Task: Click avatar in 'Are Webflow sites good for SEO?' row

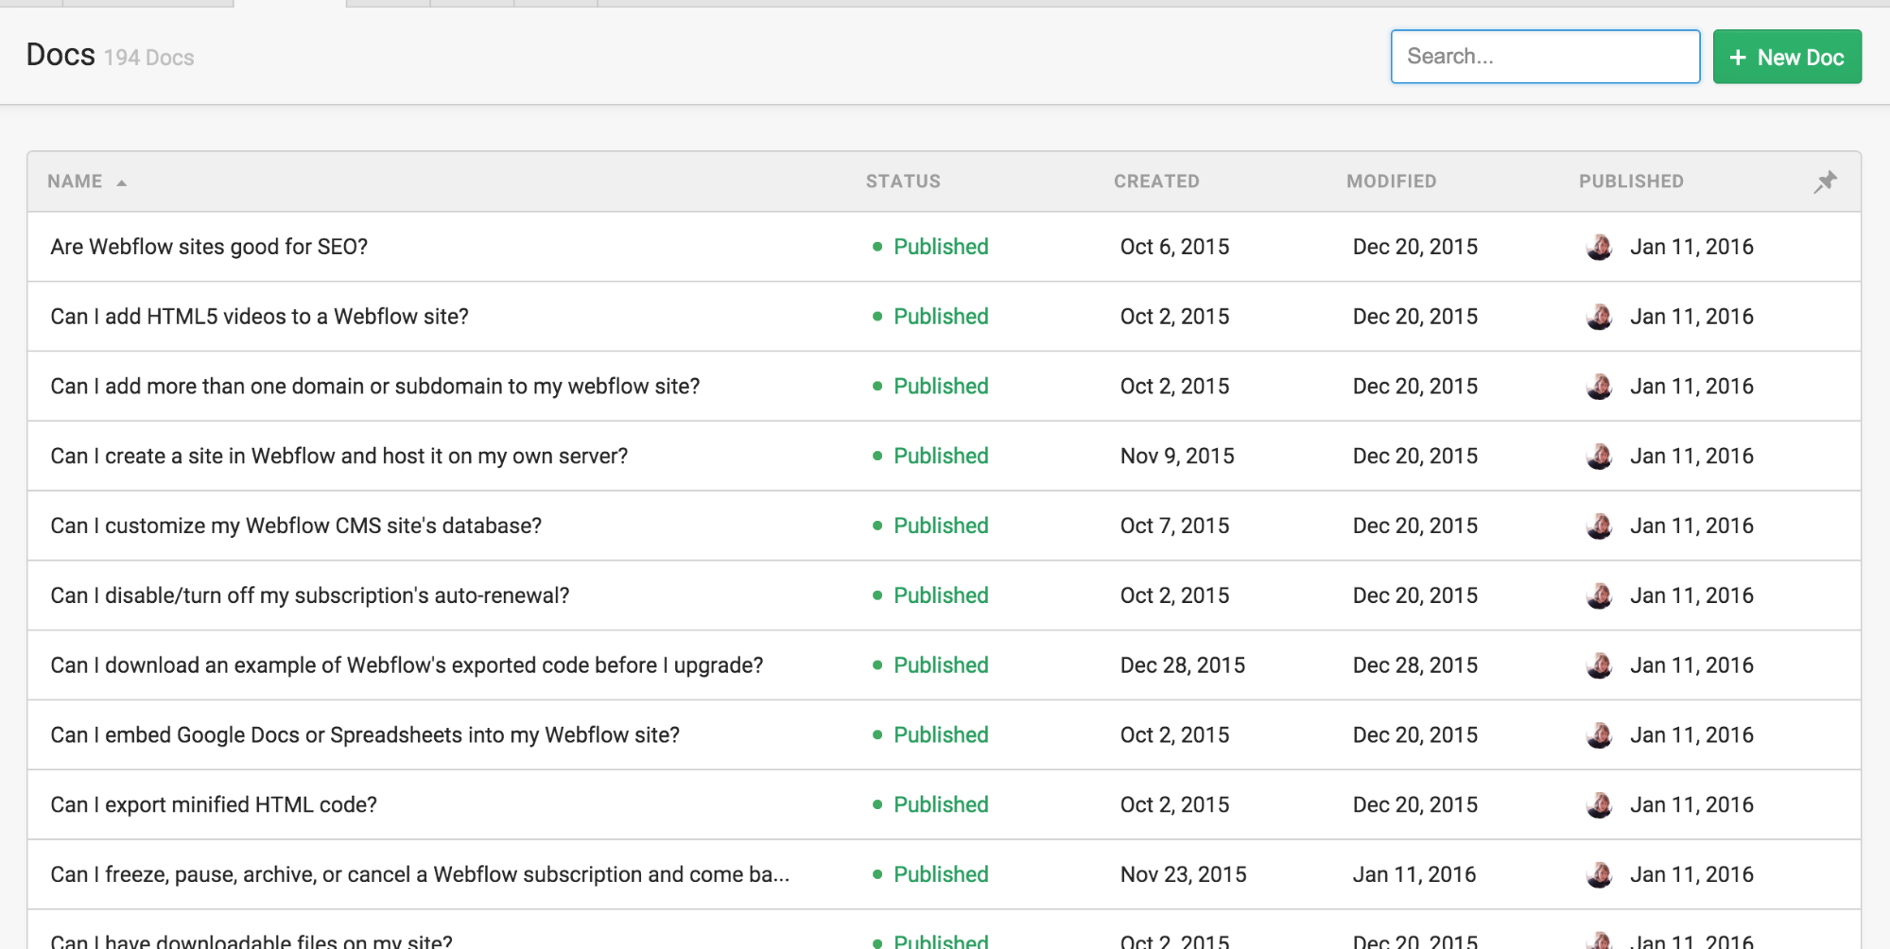Action: tap(1599, 247)
